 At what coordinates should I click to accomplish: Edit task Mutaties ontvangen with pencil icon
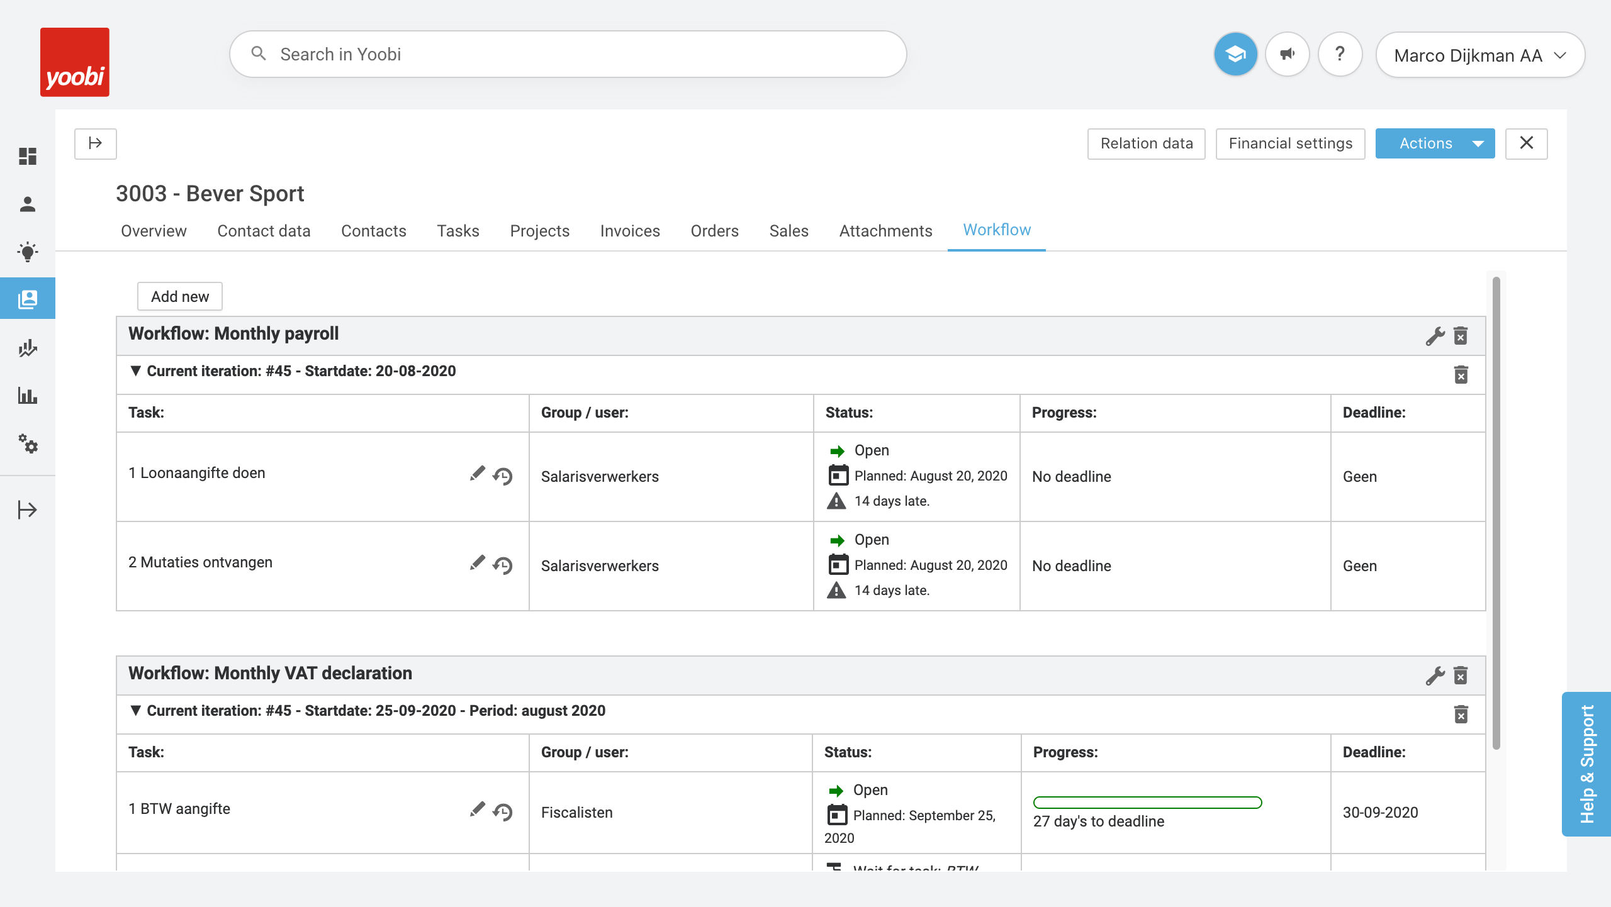tap(478, 563)
